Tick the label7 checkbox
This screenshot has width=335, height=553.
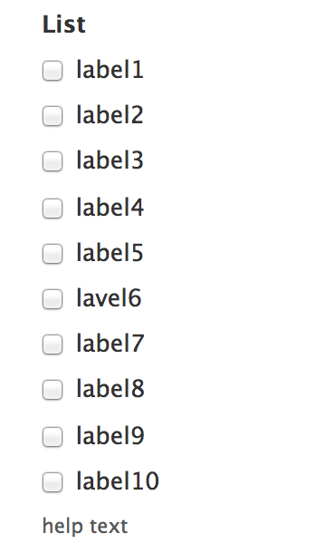click(53, 344)
